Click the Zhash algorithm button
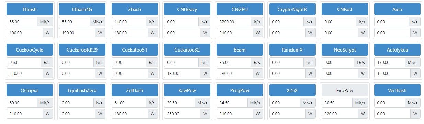424x124 pixels. pyautogui.click(x=135, y=9)
